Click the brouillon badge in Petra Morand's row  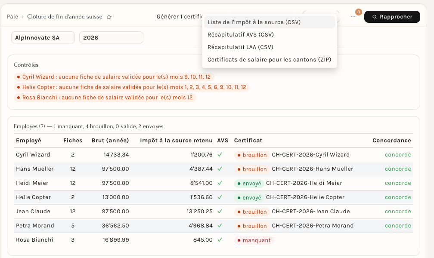click(x=252, y=226)
